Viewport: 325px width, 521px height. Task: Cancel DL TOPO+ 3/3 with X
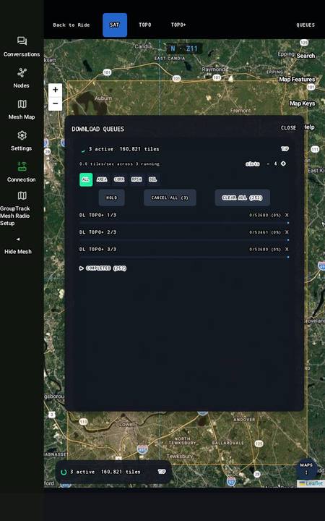pos(287,249)
